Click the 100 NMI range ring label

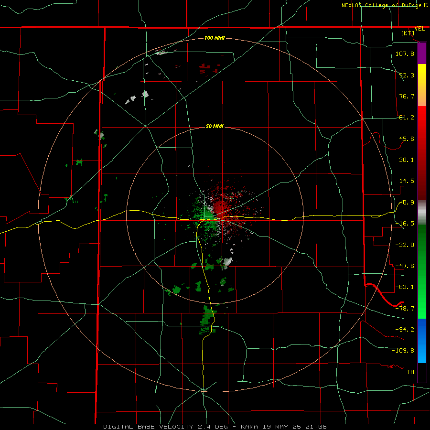tap(215, 38)
